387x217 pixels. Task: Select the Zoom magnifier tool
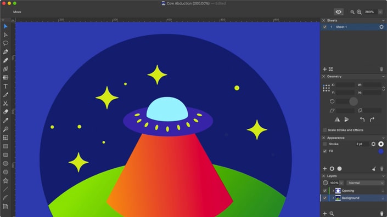[x=5, y=129]
